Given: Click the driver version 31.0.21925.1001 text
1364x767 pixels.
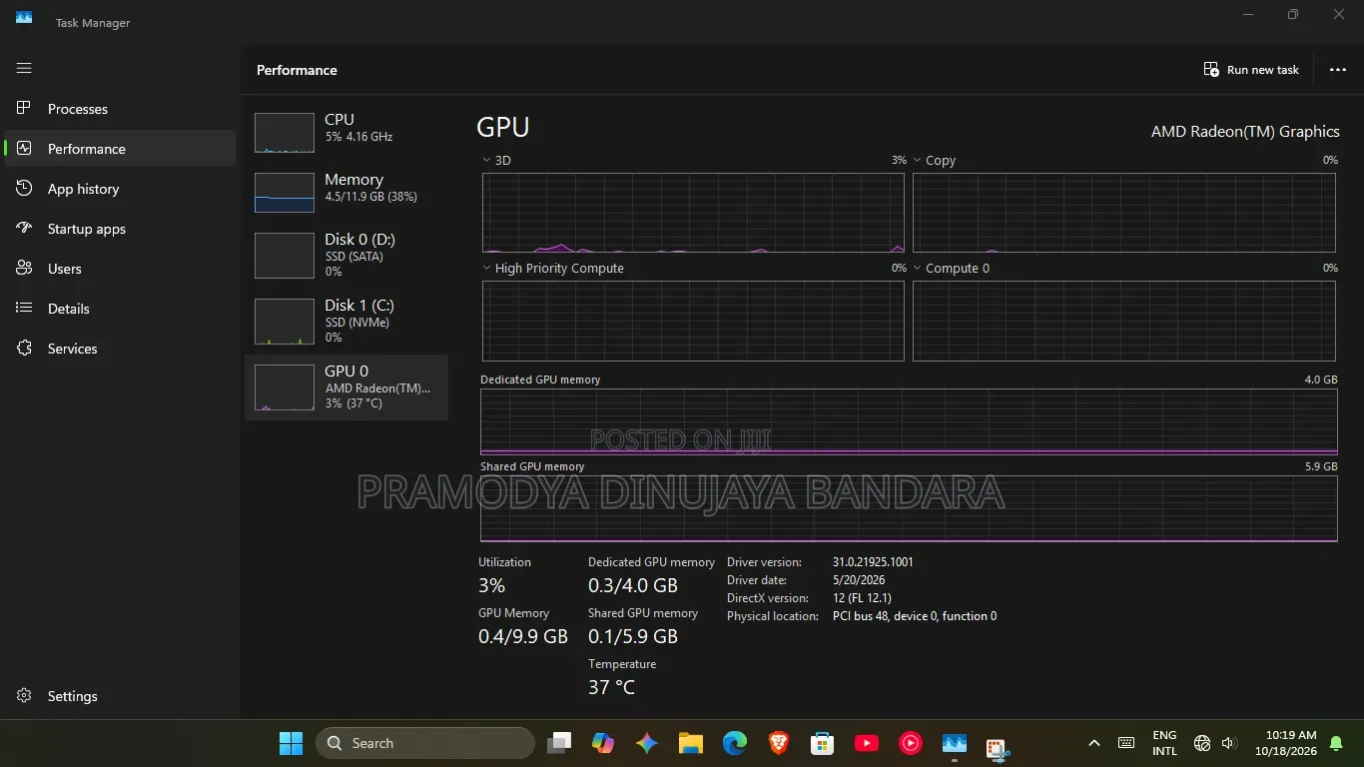Looking at the screenshot, I should pos(873,562).
